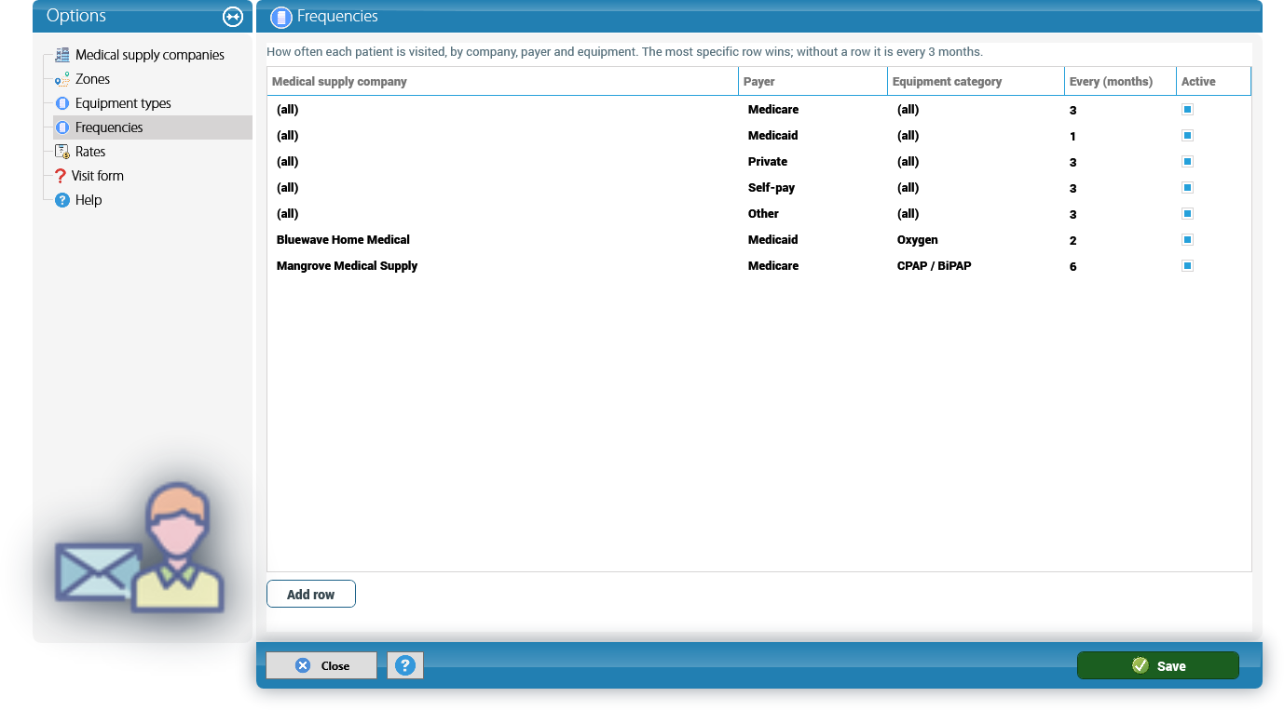Open Help from the options tree

coord(89,200)
